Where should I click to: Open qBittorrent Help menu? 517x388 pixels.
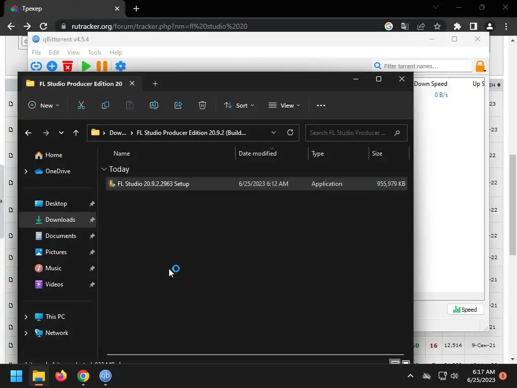pos(116,53)
